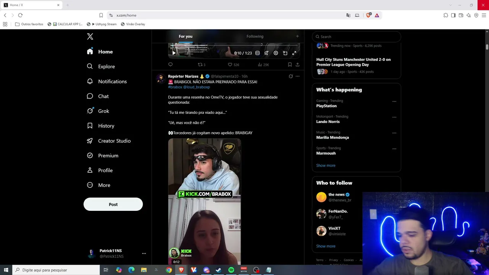Open Lando Norris trending topic
The height and width of the screenshot is (275, 489).
click(x=328, y=121)
